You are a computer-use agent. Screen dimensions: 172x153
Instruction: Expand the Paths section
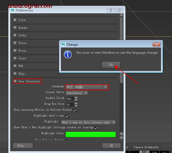[x=15, y=35]
